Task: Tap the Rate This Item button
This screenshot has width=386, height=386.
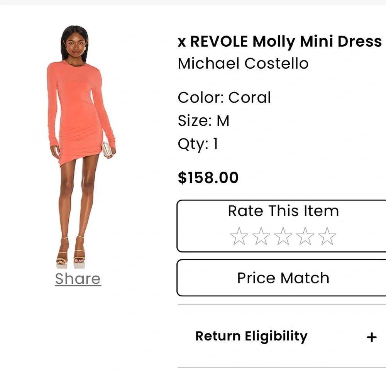Action: tap(283, 211)
